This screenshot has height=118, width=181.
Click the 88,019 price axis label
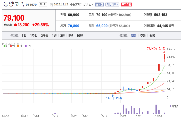(171, 49)
